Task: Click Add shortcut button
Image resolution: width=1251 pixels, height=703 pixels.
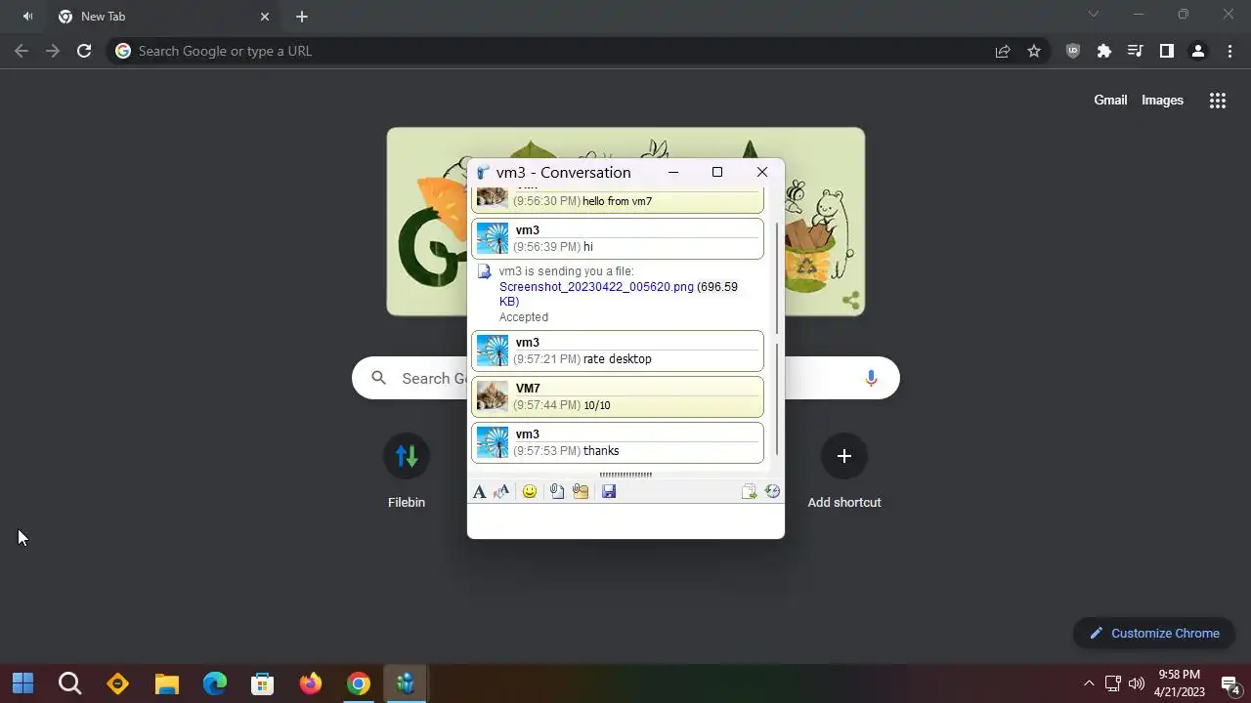Action: (x=844, y=471)
